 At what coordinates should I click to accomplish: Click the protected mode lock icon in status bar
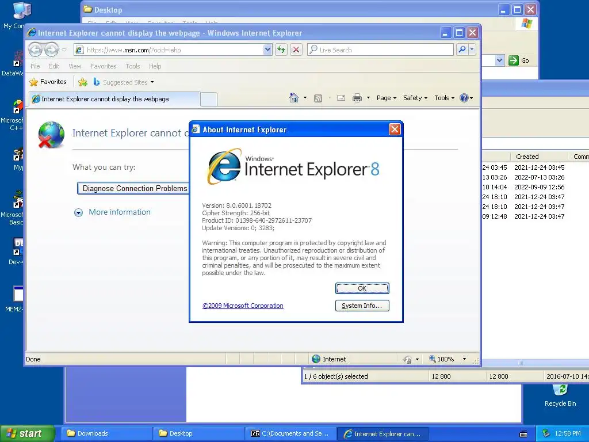(x=408, y=359)
